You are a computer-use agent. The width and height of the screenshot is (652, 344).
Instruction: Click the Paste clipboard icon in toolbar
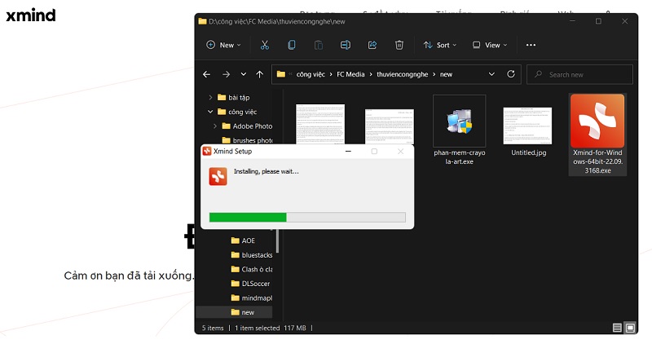(x=319, y=45)
